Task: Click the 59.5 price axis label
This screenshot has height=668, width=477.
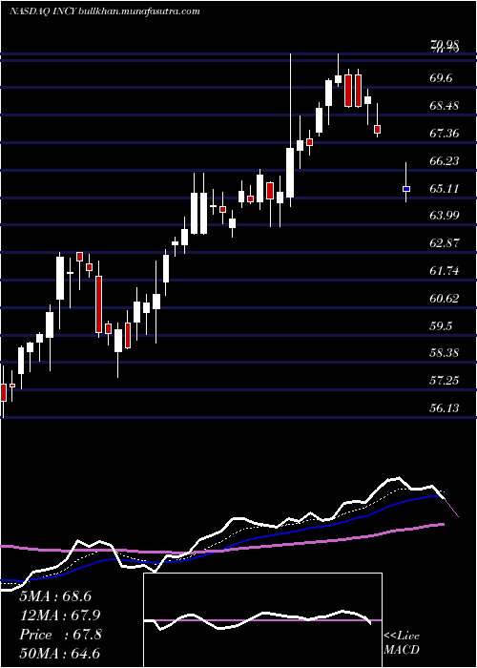Action: pos(443,326)
